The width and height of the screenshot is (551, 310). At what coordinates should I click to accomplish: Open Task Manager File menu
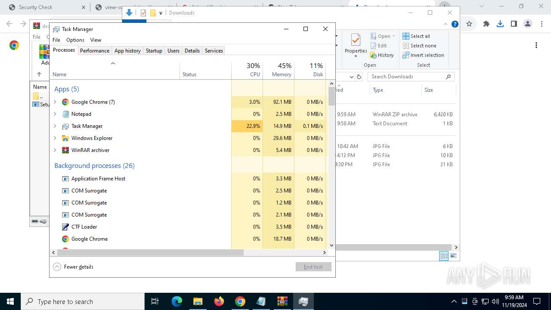coord(56,40)
